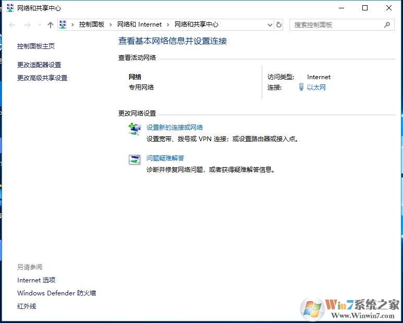403x323 pixels.
Task: Click the search magnifier icon
Action: pos(387,24)
